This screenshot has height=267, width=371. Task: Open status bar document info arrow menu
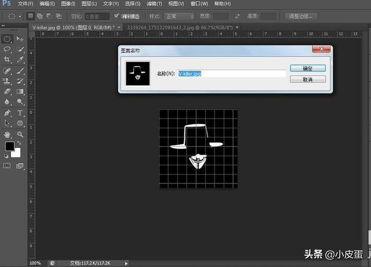pyautogui.click(x=126, y=263)
